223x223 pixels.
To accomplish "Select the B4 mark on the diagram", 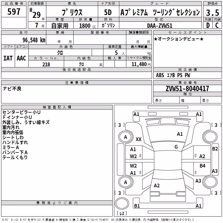I will click(x=202, y=166).
